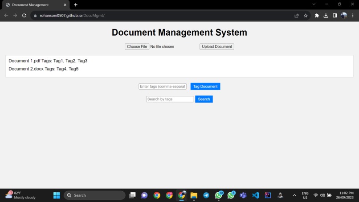The width and height of the screenshot is (359, 202).
Task: Go back with browser back arrow
Action: [x=6, y=15]
